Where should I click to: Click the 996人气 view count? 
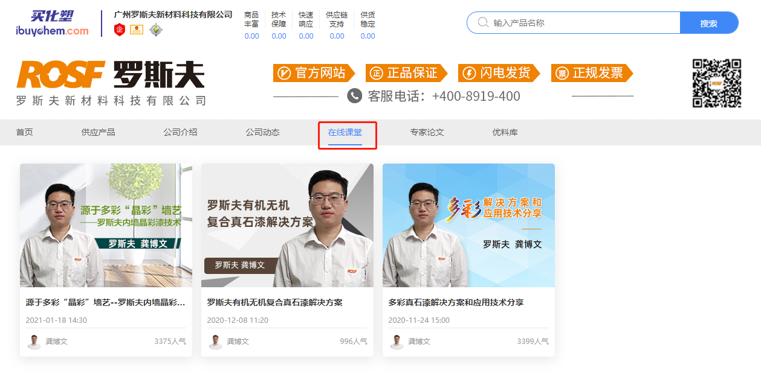point(354,342)
